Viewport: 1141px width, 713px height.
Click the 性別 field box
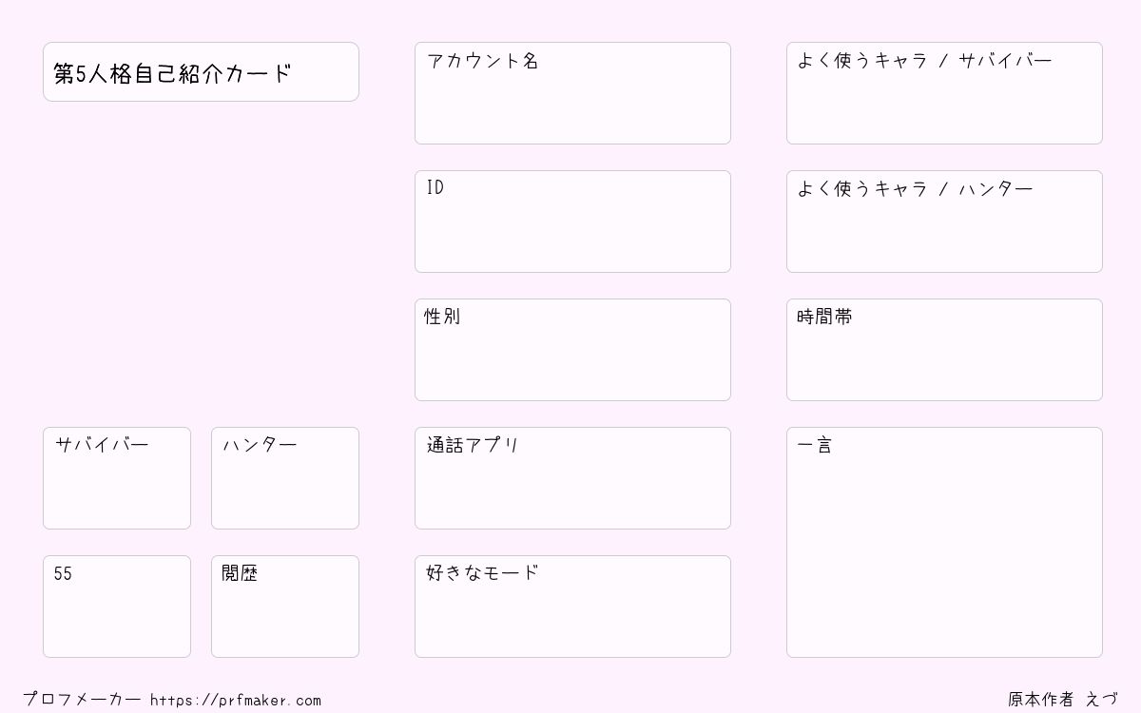572,350
